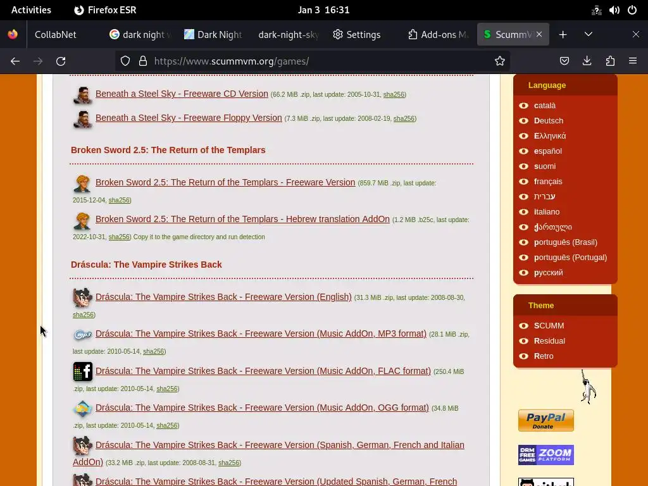Switch language to Deutsch
The width and height of the screenshot is (648, 486).
(x=549, y=121)
